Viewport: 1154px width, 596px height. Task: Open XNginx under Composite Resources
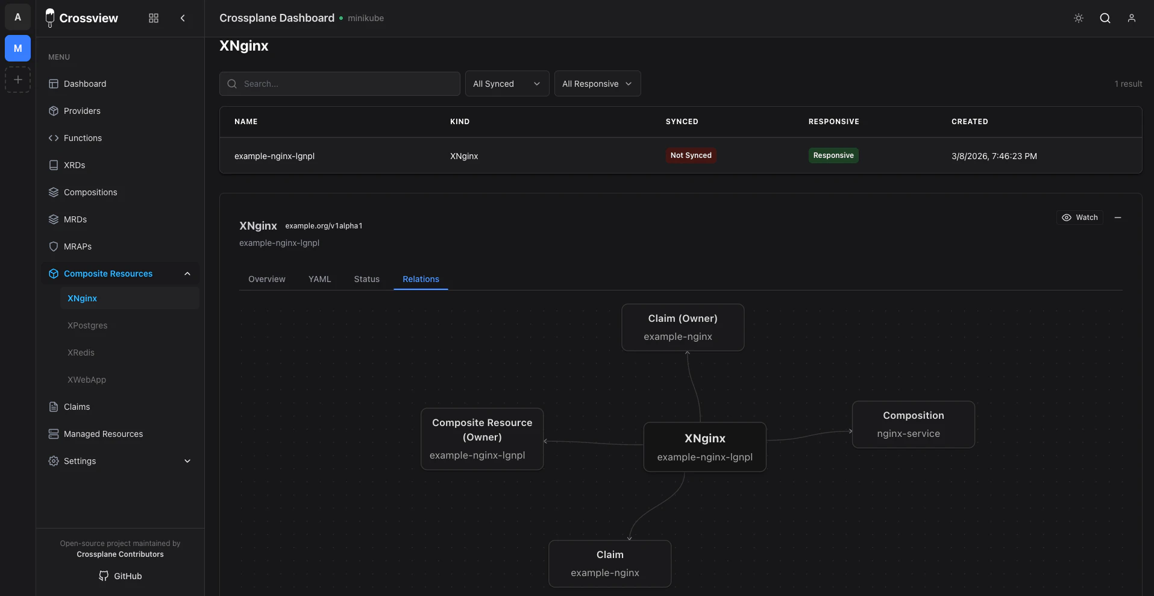(x=130, y=298)
